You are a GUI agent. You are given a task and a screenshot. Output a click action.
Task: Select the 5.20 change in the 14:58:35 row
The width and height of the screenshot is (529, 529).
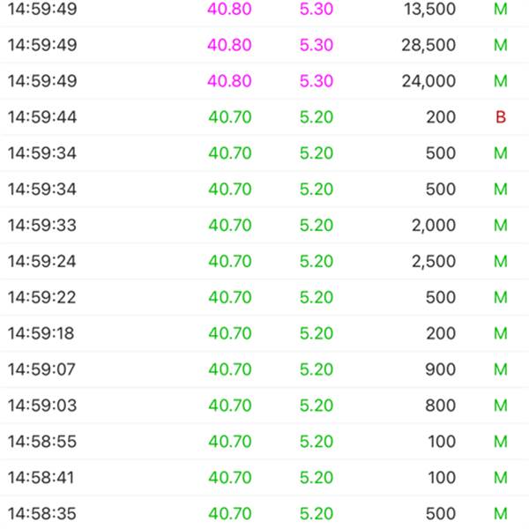316,515
